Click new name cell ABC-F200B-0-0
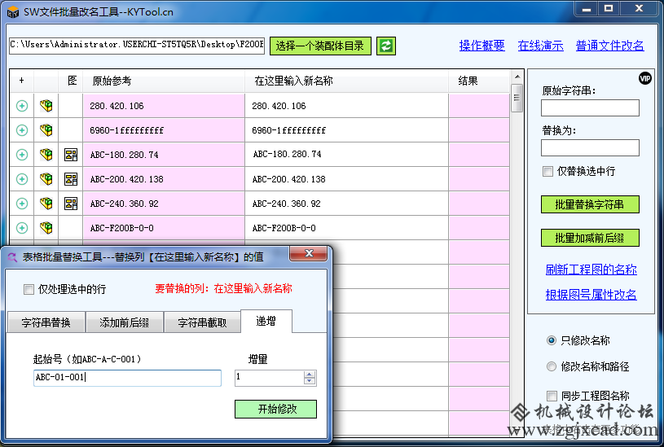The width and height of the screenshot is (664, 447). 346,228
